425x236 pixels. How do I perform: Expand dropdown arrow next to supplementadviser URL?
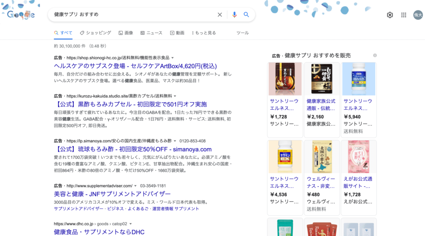[x=136, y=186]
